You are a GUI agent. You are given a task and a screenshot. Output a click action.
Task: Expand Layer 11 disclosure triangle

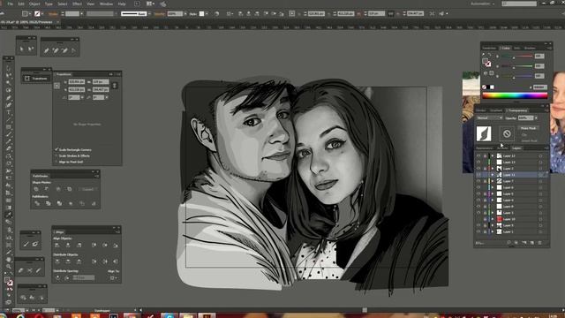[493, 175]
